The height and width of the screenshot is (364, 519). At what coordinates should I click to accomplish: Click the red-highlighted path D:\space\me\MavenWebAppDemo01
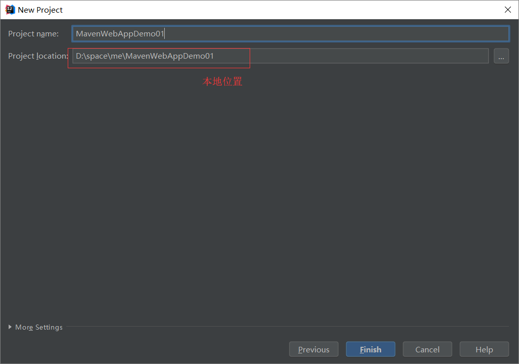[x=144, y=56]
